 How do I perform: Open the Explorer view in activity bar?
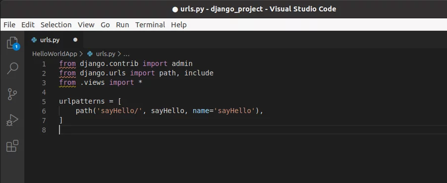[x=13, y=43]
